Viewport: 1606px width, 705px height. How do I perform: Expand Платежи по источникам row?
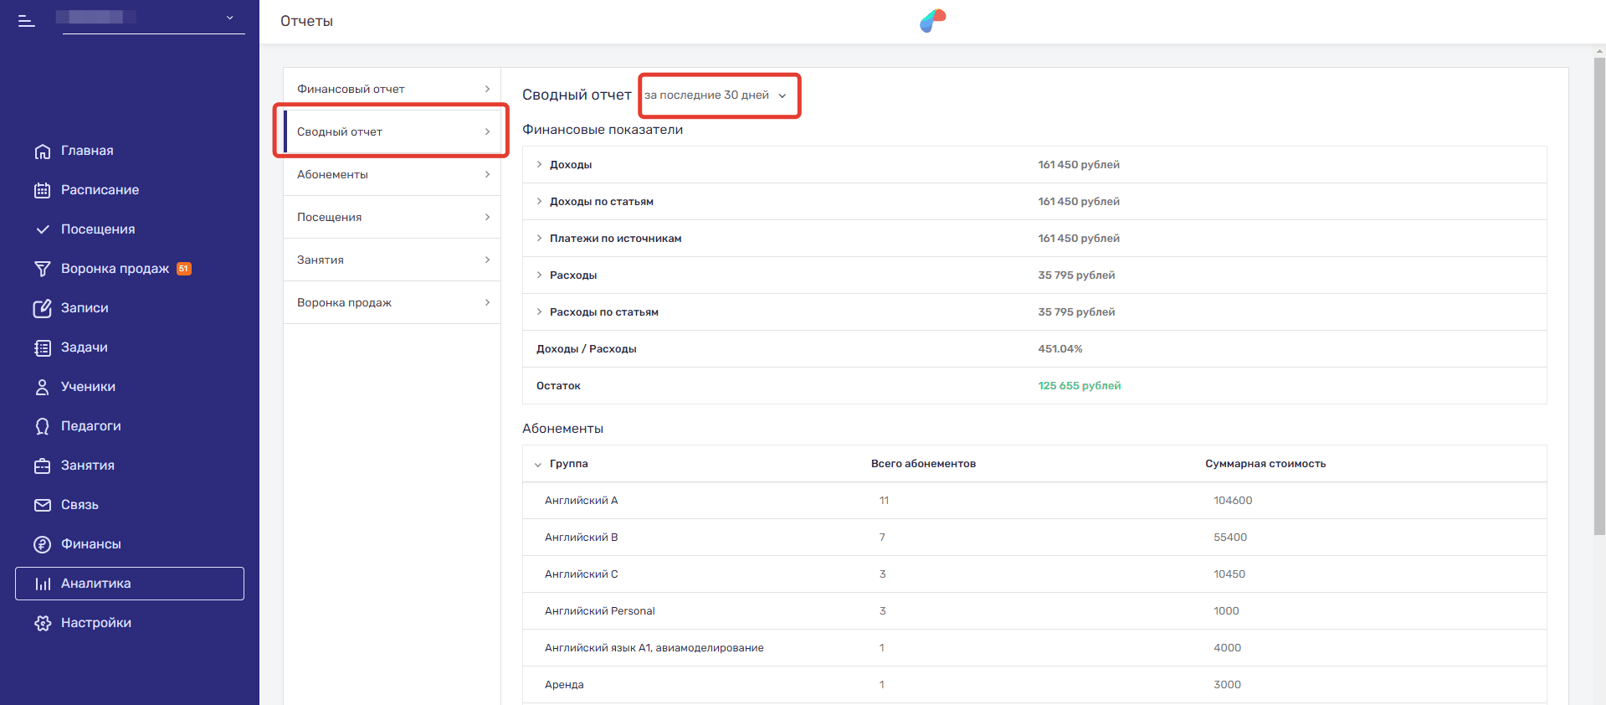tap(539, 239)
